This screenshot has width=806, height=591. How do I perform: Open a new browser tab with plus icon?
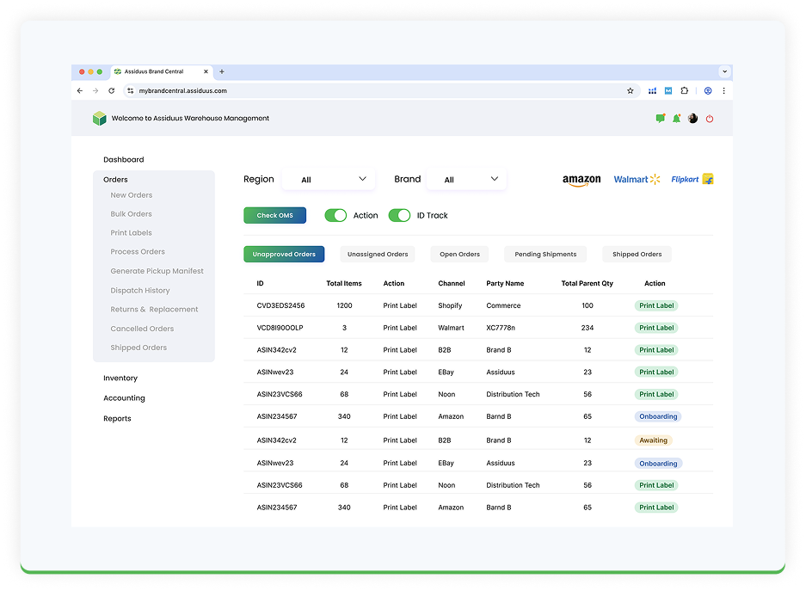pyautogui.click(x=222, y=71)
